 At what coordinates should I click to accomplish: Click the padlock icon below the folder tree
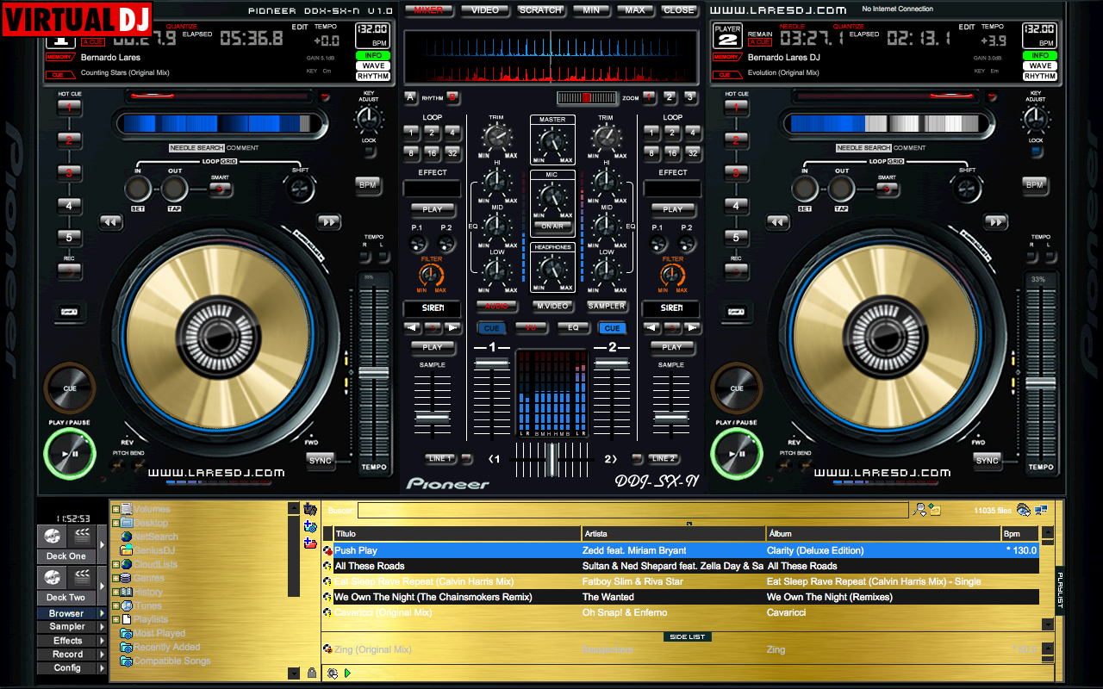[x=311, y=673]
